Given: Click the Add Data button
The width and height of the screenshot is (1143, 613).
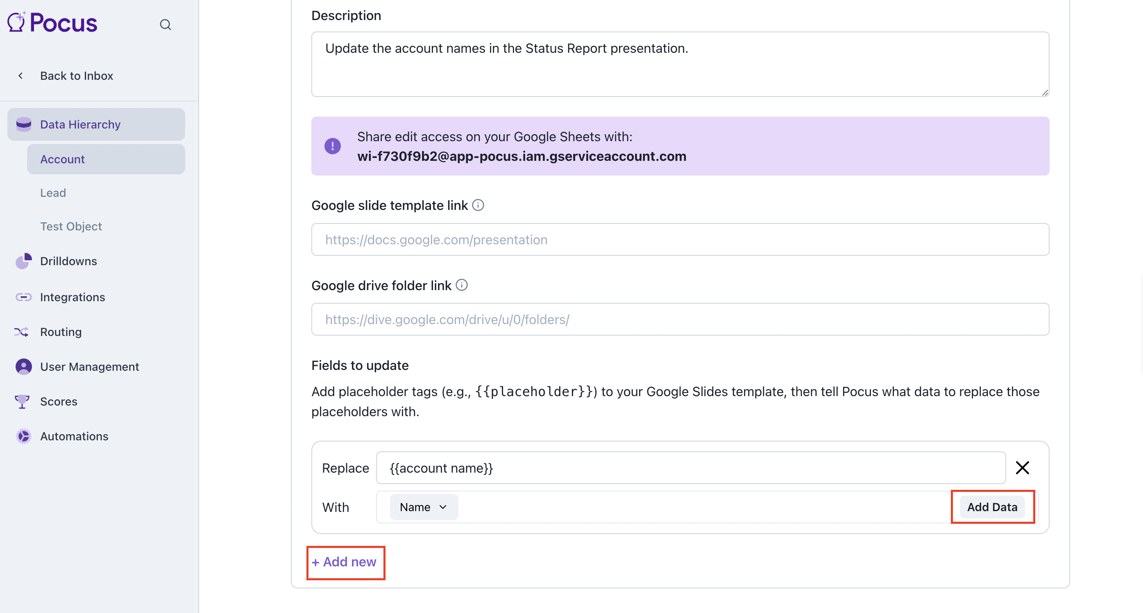Looking at the screenshot, I should [x=992, y=507].
